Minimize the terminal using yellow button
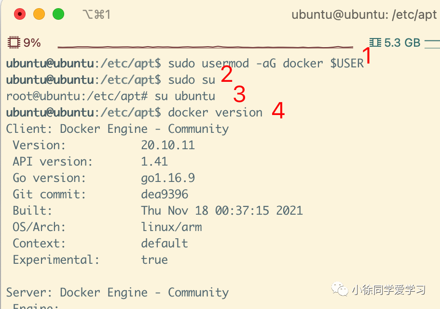Image resolution: width=440 pixels, height=309 pixels. [x=39, y=14]
